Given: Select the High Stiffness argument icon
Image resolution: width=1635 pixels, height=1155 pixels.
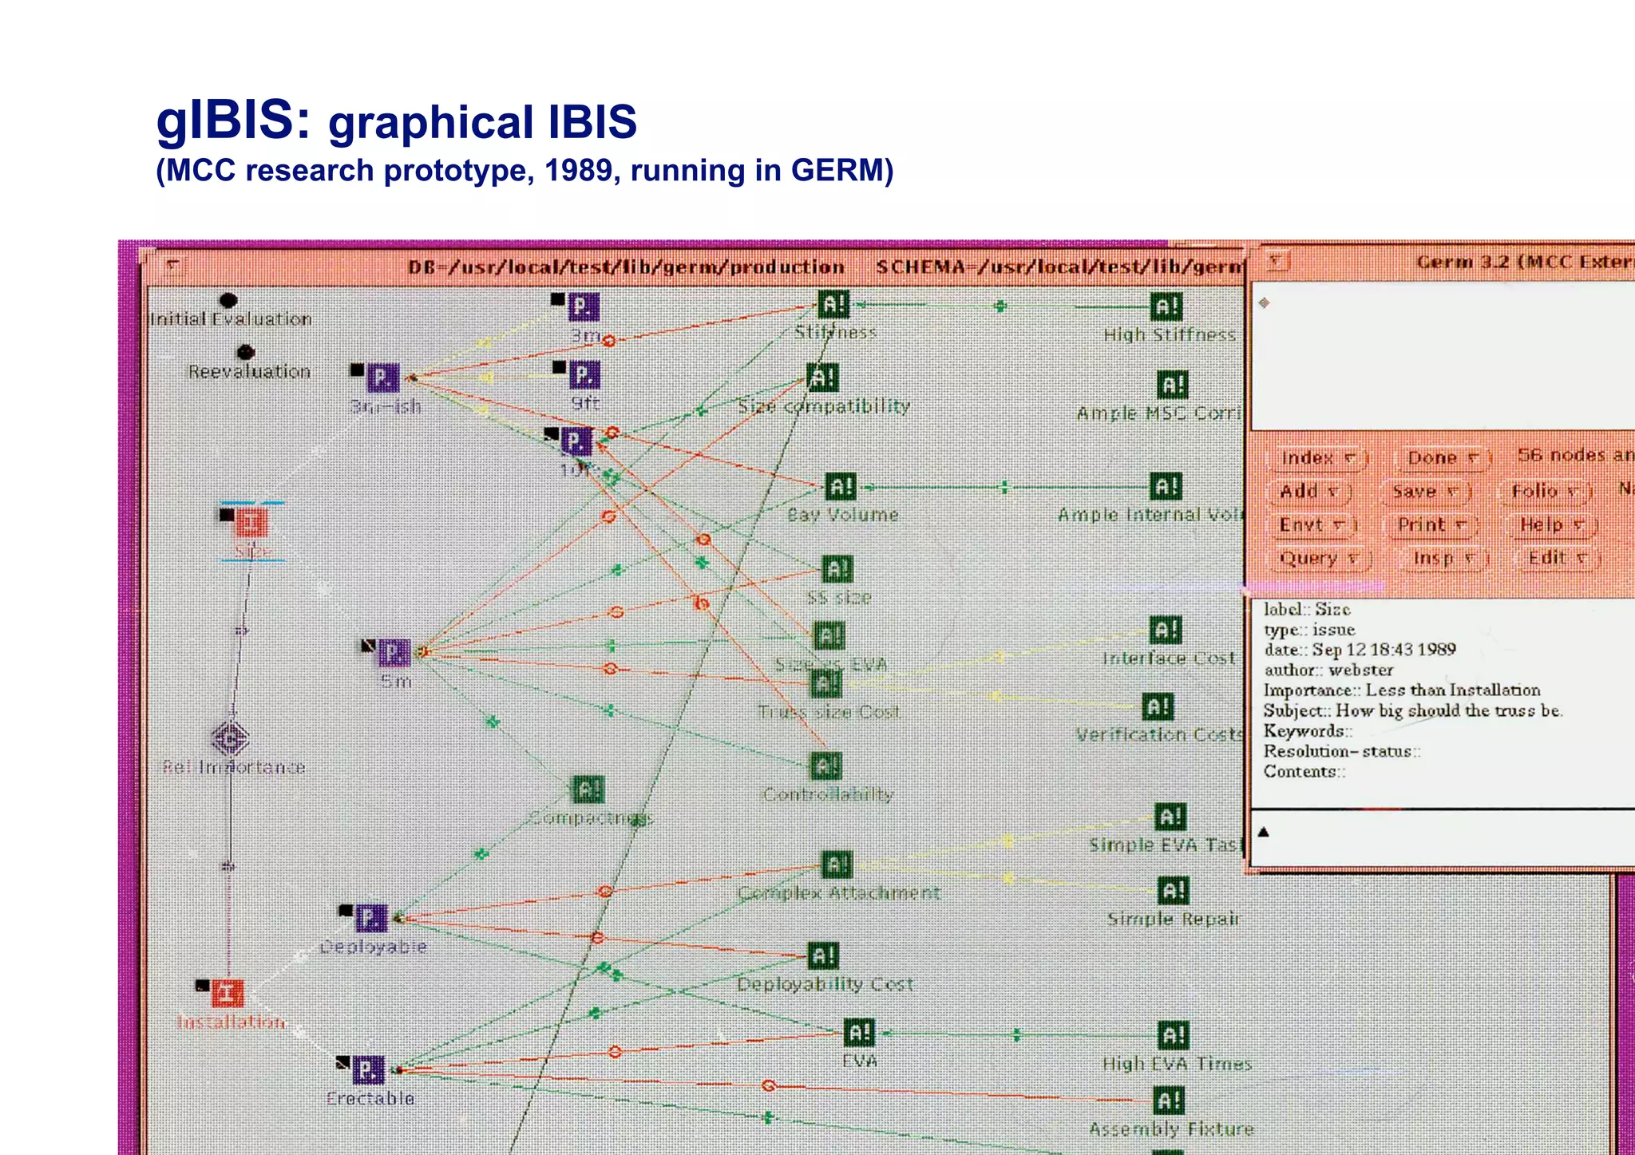Looking at the screenshot, I should [1166, 307].
